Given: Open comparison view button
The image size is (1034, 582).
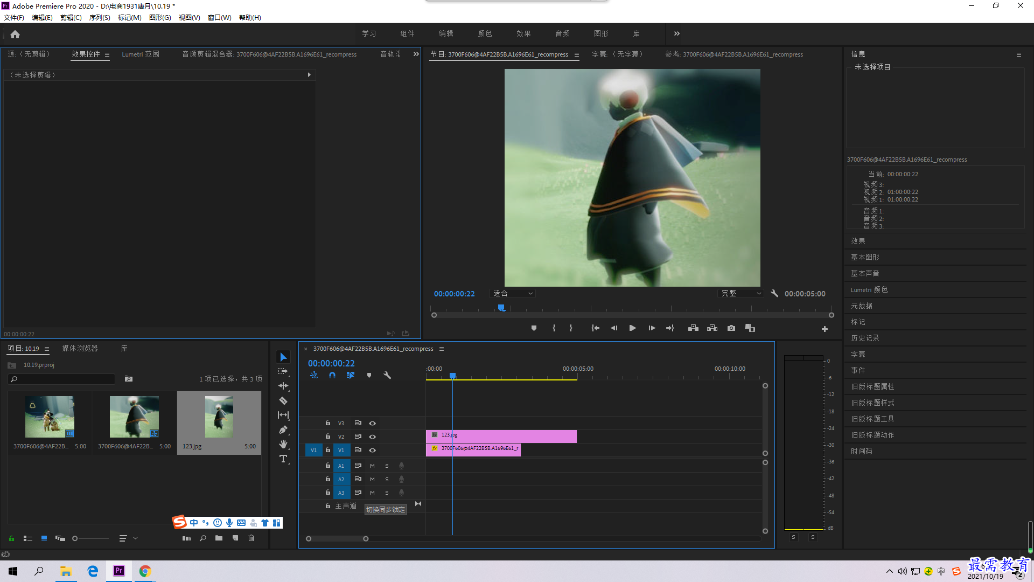Looking at the screenshot, I should tap(750, 328).
